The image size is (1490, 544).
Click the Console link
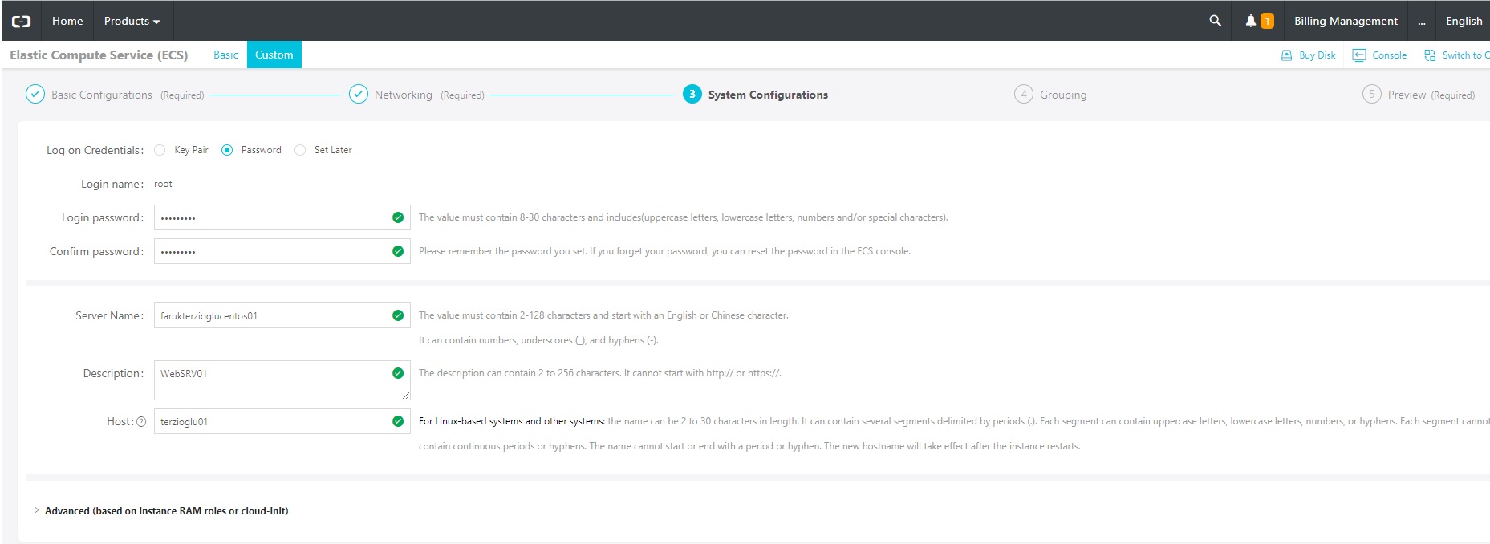click(x=1389, y=55)
